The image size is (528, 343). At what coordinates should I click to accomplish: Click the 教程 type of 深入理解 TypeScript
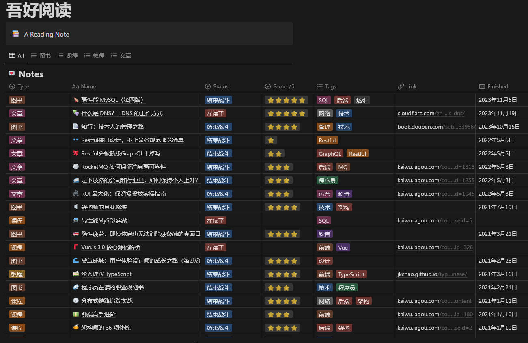pos(17,274)
